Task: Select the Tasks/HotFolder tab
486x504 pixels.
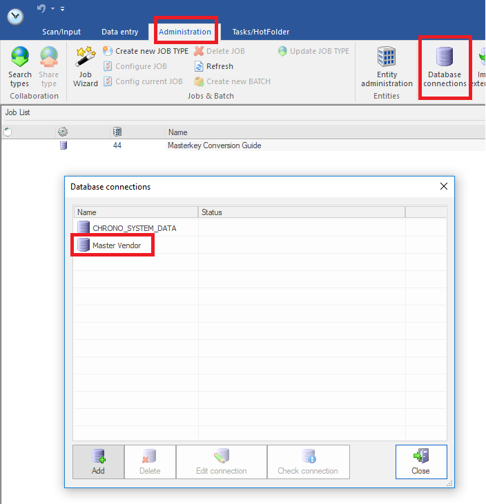Action: click(261, 32)
